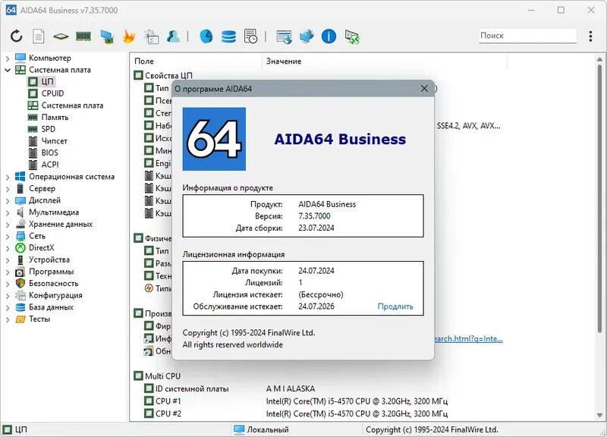607x437 pixels.
Task: Select the CPUID toolbar icon
Action: pos(61,36)
